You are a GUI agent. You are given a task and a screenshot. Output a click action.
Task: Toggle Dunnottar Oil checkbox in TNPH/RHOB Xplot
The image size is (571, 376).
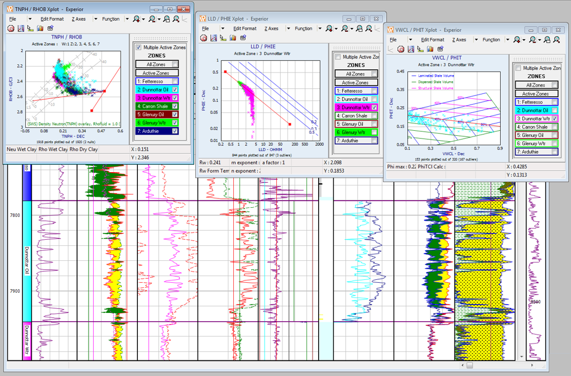click(x=175, y=89)
